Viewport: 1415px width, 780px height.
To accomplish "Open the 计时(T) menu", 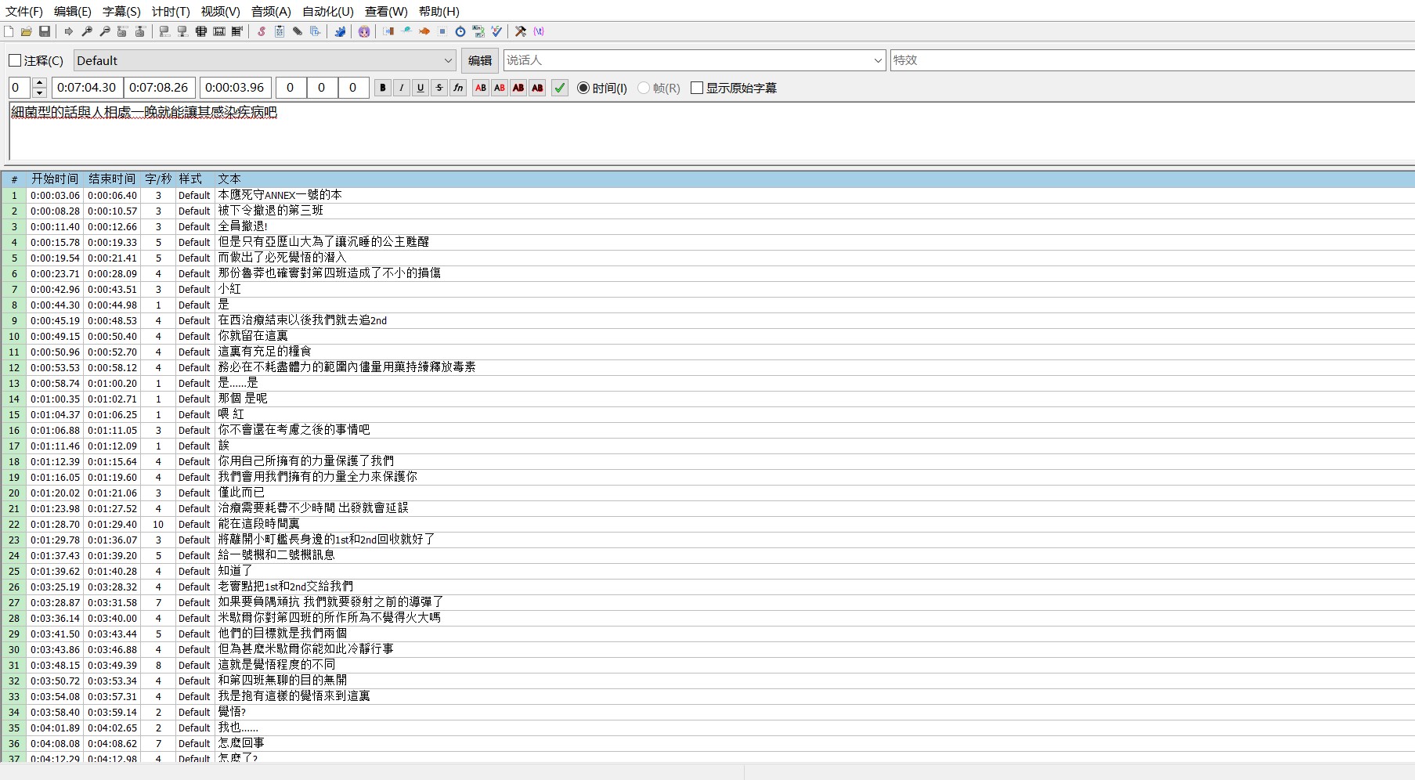I will 171,12.
